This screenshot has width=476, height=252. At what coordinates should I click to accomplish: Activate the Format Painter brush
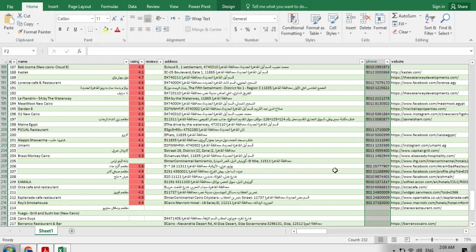pos(20,32)
